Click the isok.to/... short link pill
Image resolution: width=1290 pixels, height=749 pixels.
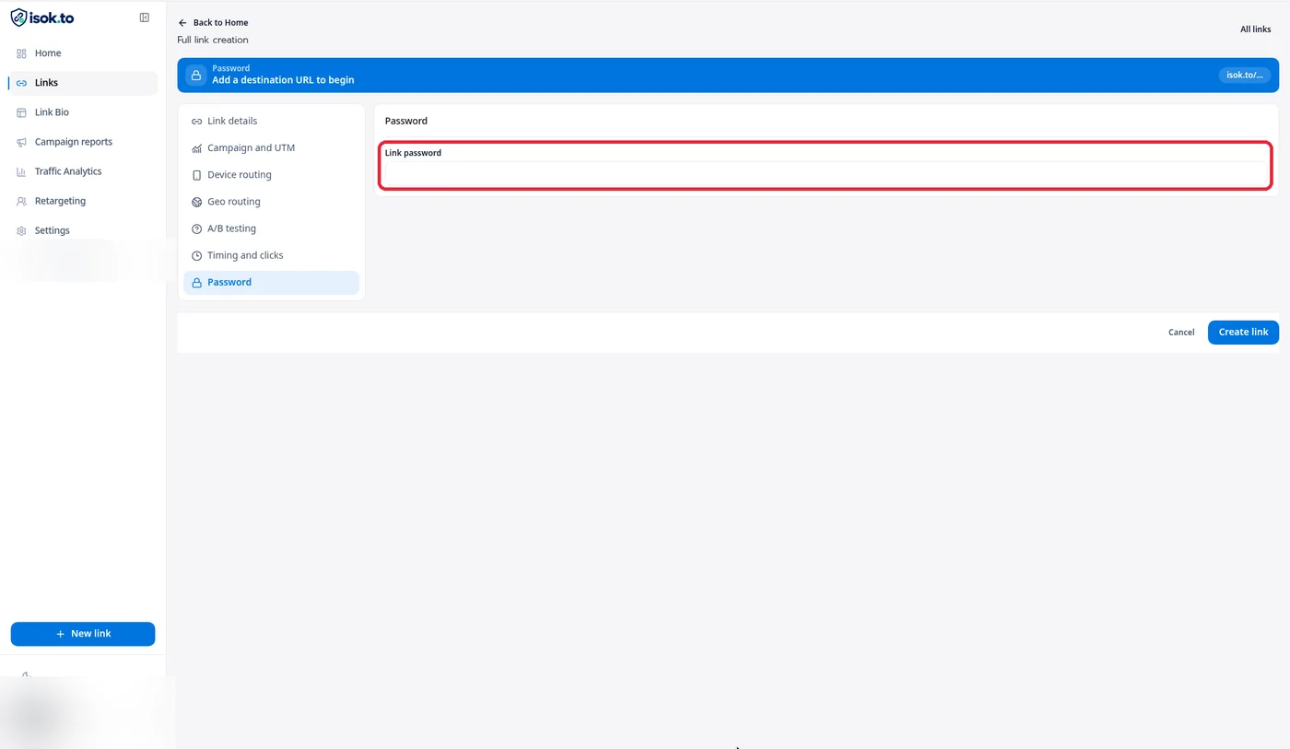(1245, 76)
